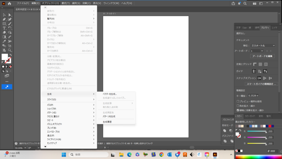Click the red swatch in recent colors

[270, 126]
